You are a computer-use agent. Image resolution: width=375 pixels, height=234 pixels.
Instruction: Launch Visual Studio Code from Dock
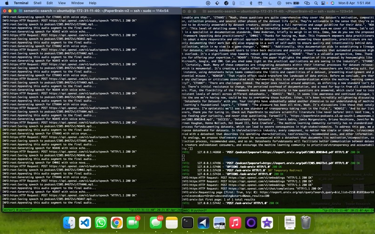[85, 222]
